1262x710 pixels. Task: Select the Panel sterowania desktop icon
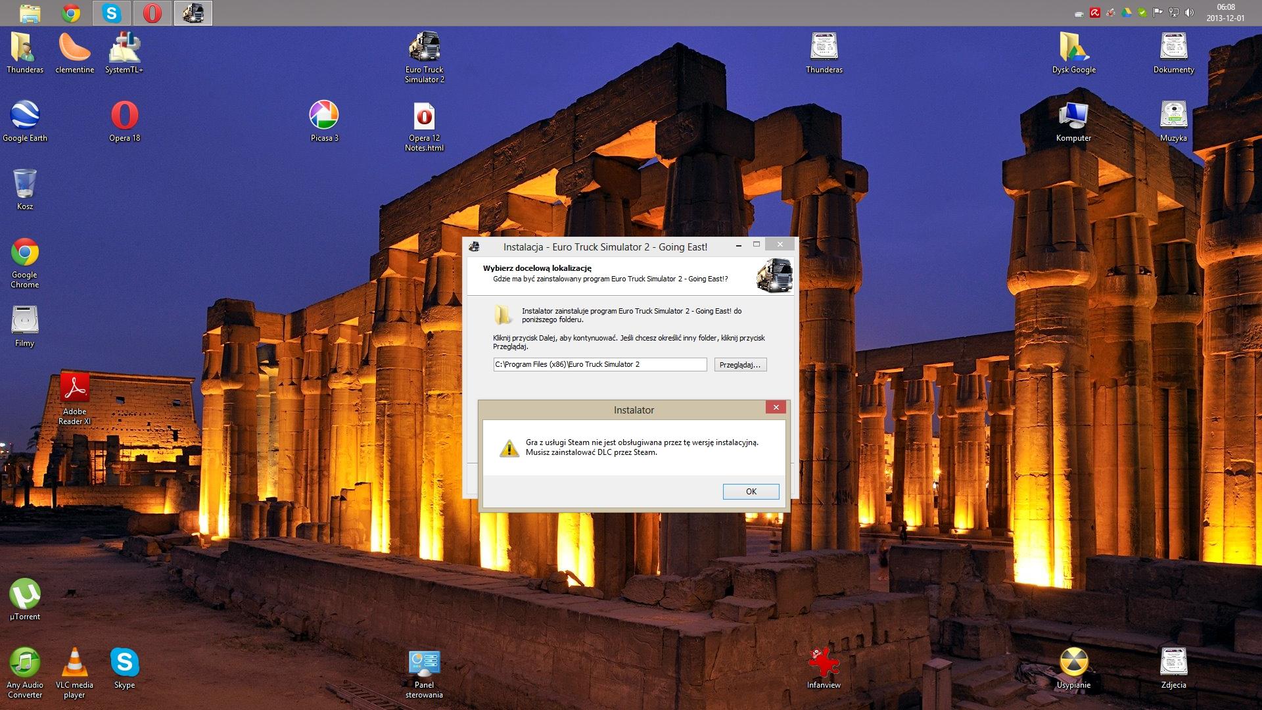pyautogui.click(x=424, y=674)
